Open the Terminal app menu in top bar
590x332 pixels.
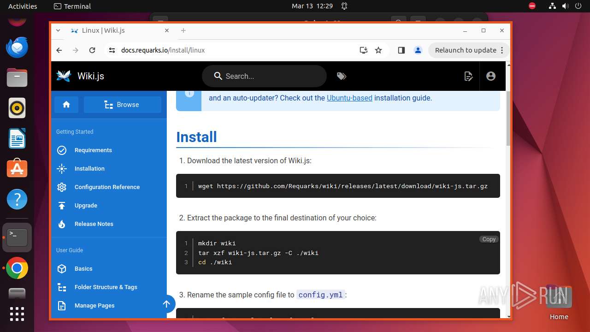coord(72,6)
